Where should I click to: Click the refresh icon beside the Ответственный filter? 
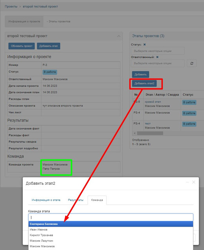192,63
